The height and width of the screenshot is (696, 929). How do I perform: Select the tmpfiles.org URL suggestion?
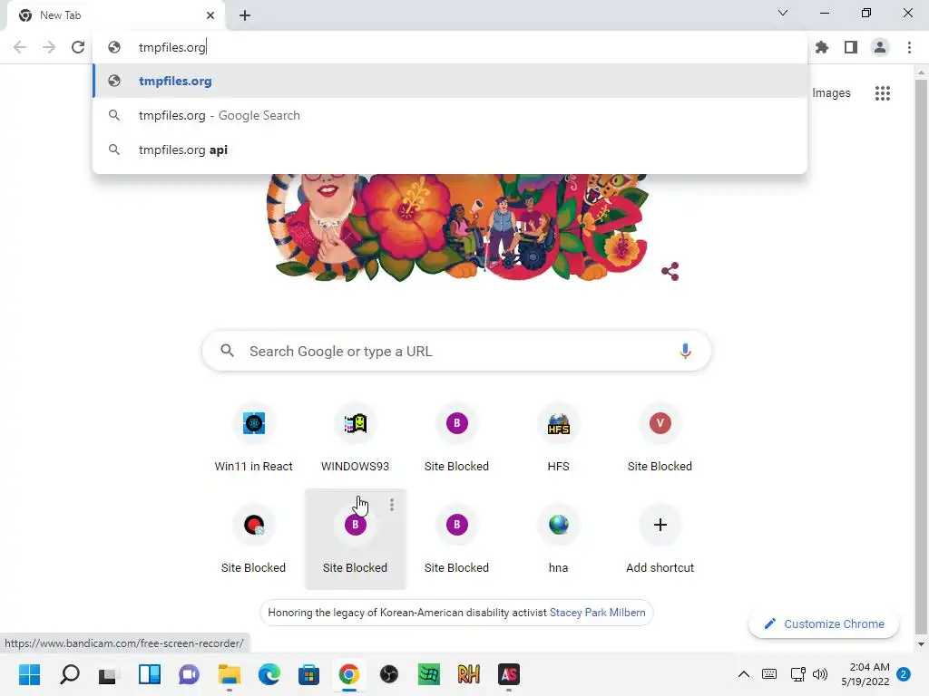pos(450,81)
